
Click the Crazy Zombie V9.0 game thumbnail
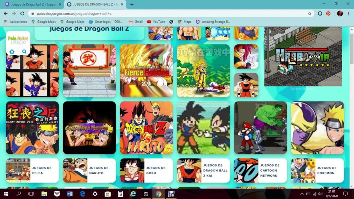(x=32, y=127)
